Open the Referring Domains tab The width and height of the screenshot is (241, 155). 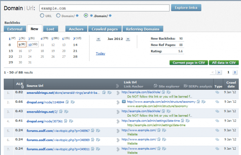tap(143, 29)
